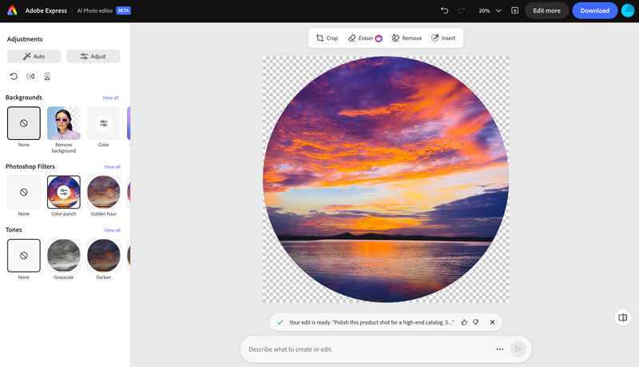639x367 pixels.
Task: Flip image vertically
Action: [47, 76]
